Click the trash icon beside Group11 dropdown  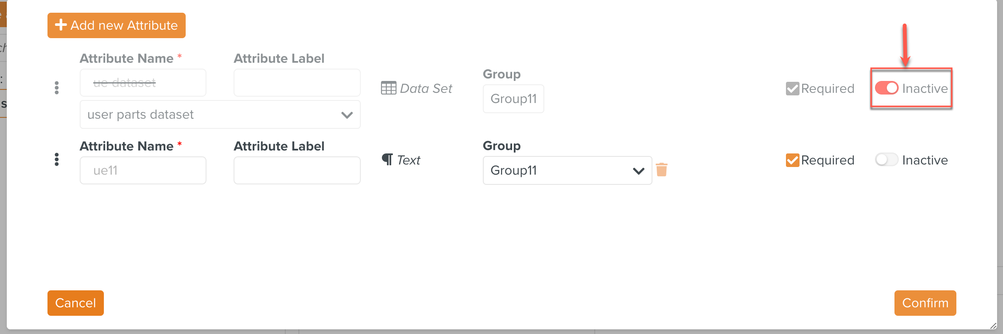(x=661, y=170)
